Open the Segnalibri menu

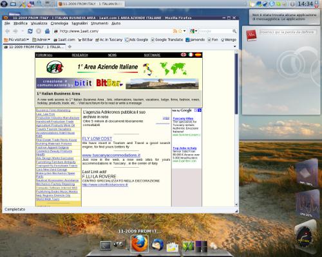point(80,23)
